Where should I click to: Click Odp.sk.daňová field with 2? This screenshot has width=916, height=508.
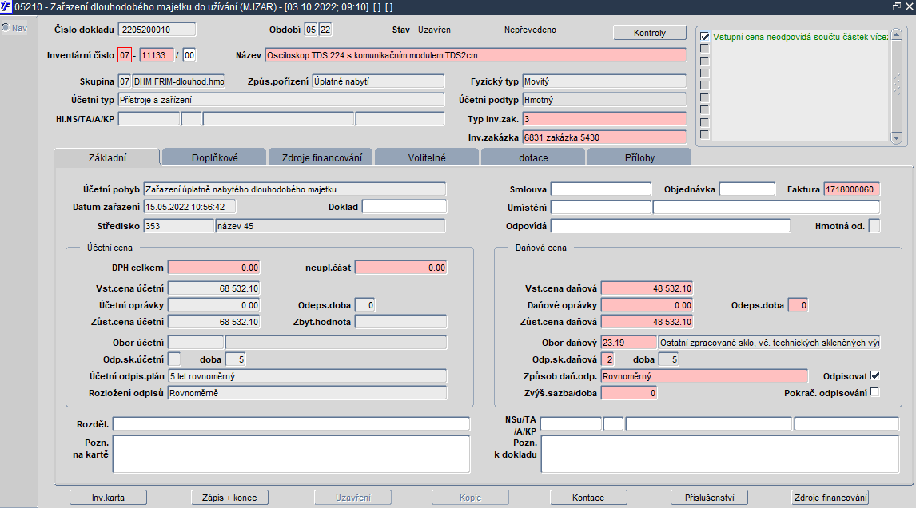pos(607,359)
